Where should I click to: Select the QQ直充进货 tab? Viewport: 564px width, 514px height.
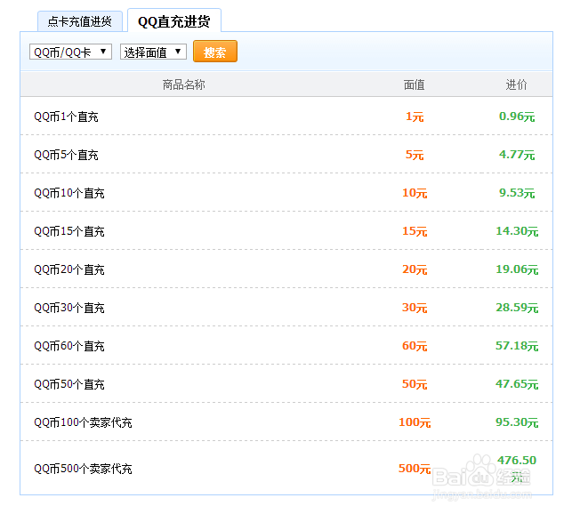pos(174,20)
